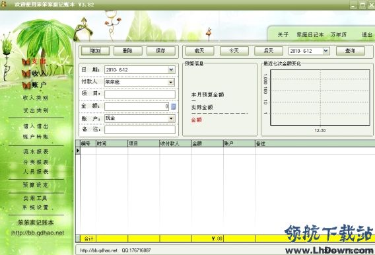Open 关于 (About) in top menu
Screen dimensions: 375x255
coord(283,35)
